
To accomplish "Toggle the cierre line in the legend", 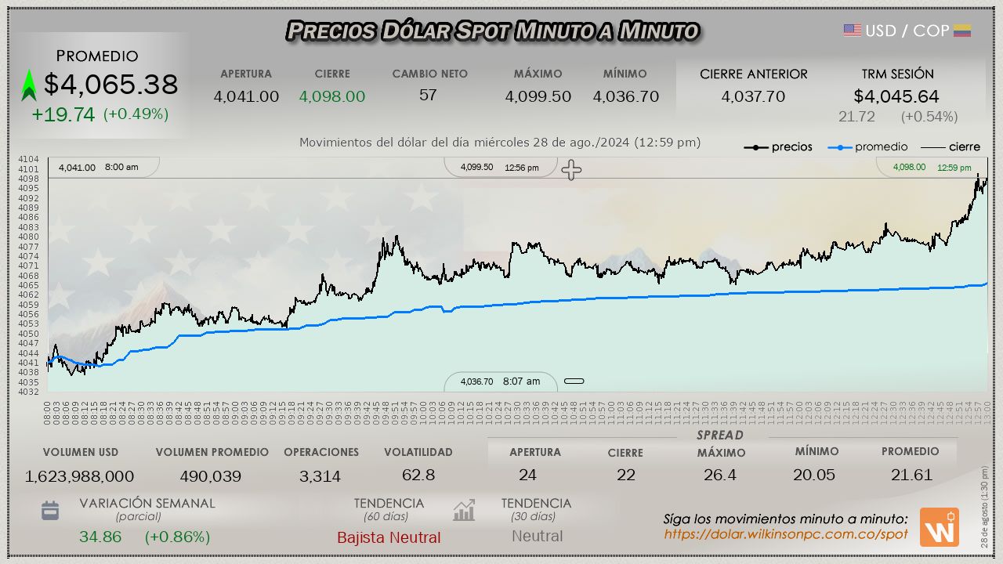I will 950,146.
